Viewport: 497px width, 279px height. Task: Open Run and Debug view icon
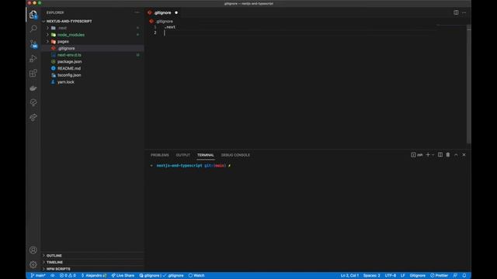[33, 59]
